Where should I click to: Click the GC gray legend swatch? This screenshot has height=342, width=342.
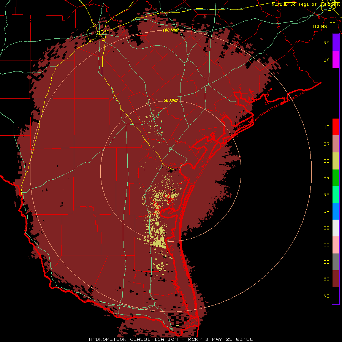pyautogui.click(x=336, y=262)
